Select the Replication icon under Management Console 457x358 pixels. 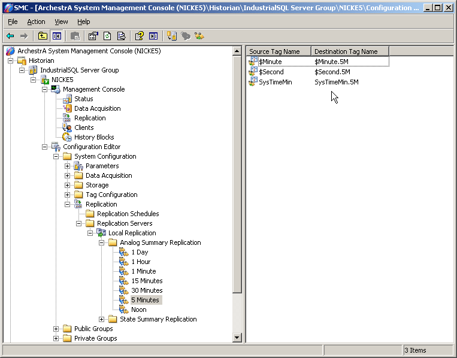pyautogui.click(x=67, y=118)
